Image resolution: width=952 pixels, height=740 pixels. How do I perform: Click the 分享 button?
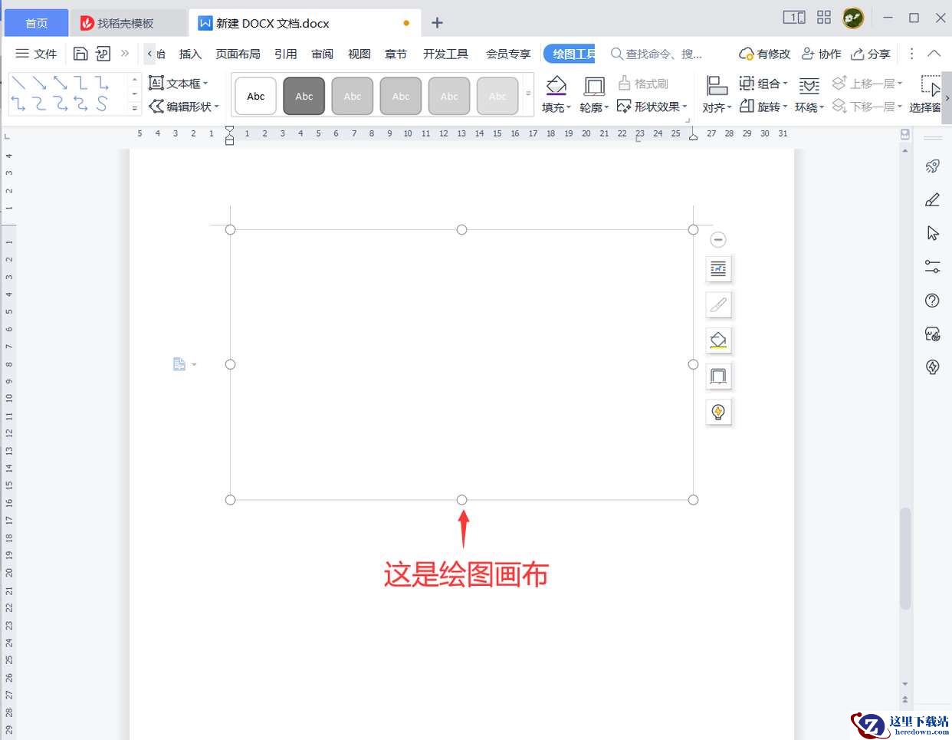[x=871, y=54]
